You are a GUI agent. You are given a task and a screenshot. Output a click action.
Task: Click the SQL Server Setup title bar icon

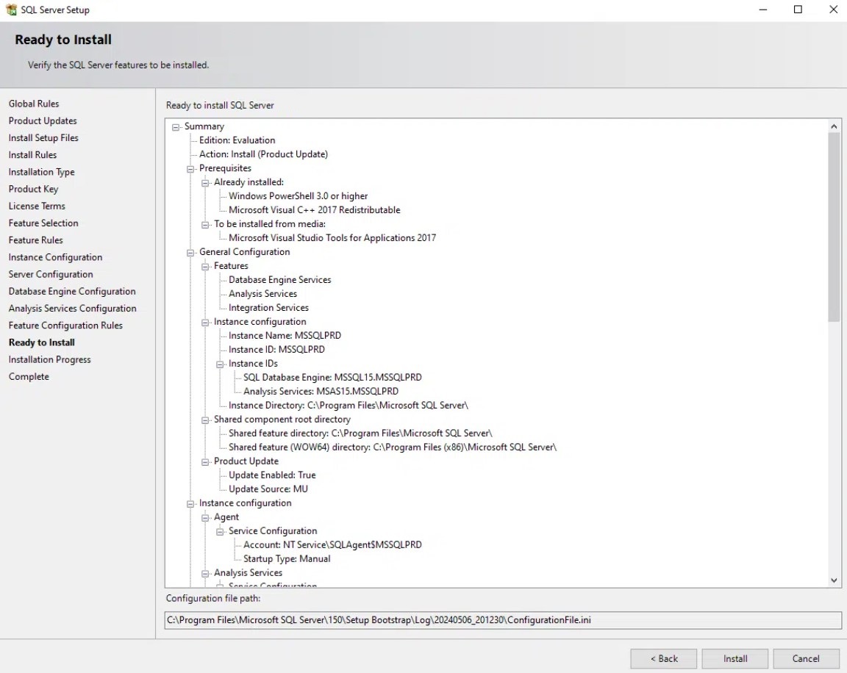click(x=11, y=10)
